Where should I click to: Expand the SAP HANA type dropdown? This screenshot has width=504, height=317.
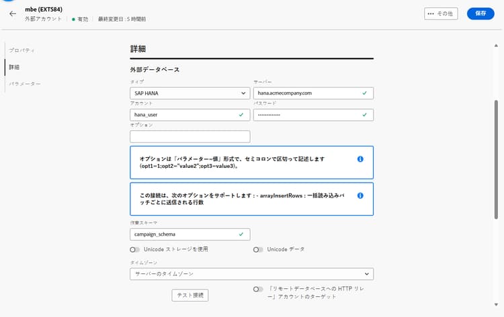coord(190,93)
